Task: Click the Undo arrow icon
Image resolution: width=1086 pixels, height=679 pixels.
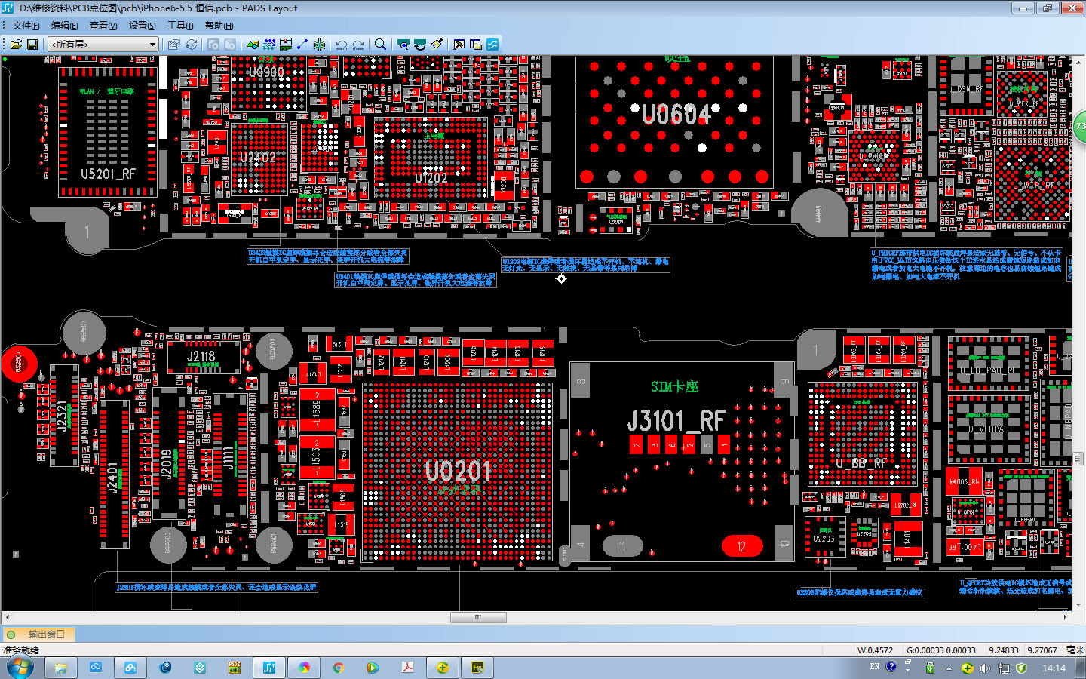Action: click(x=342, y=45)
